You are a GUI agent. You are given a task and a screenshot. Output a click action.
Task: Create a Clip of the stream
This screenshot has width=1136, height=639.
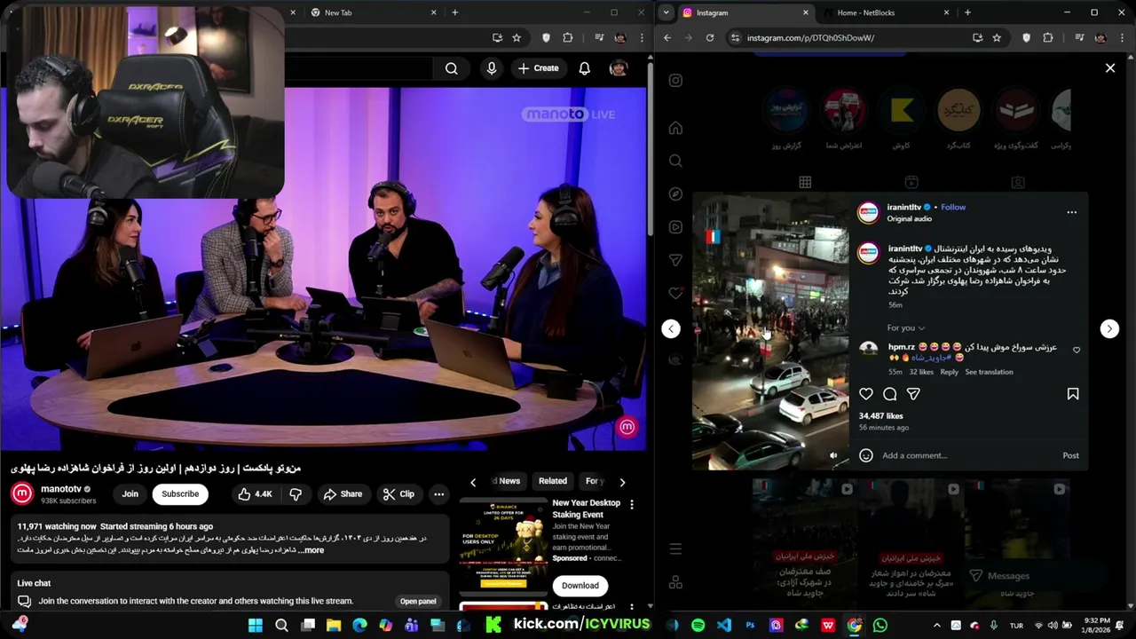click(x=398, y=493)
